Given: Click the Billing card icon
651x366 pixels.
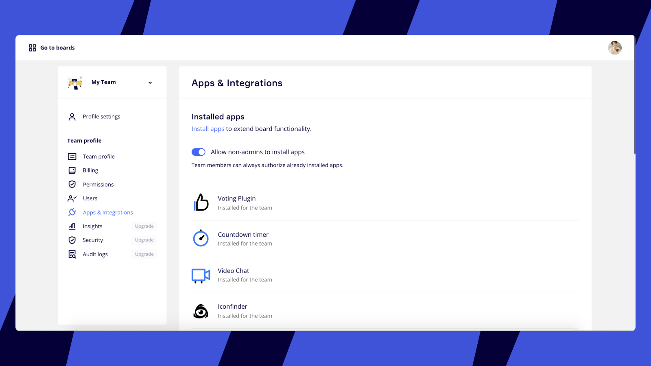Looking at the screenshot, I should coord(72,170).
